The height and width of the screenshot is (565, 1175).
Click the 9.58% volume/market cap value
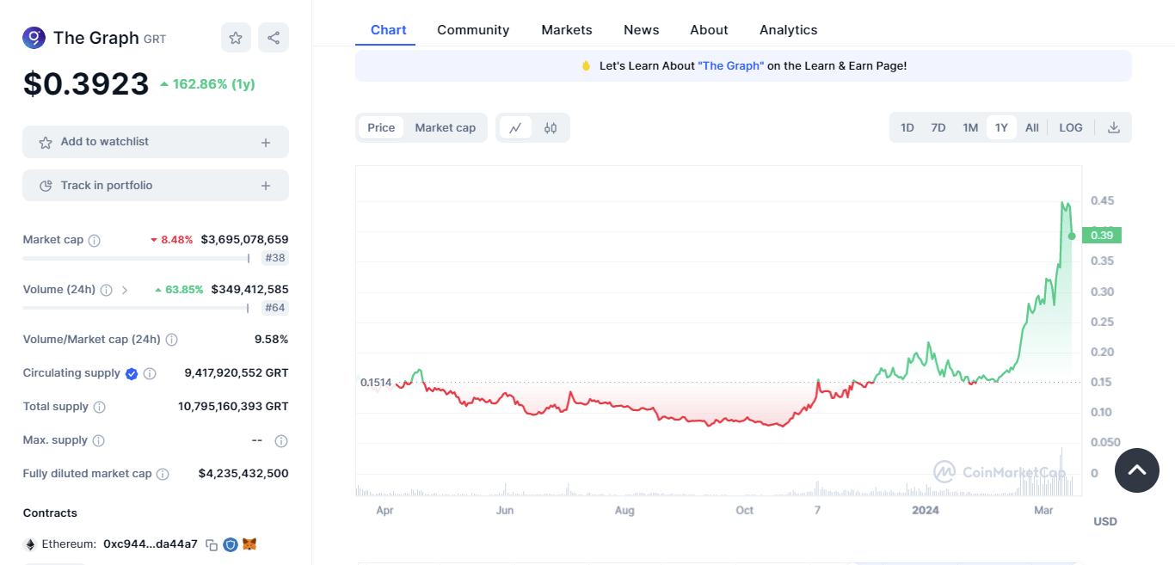271,340
